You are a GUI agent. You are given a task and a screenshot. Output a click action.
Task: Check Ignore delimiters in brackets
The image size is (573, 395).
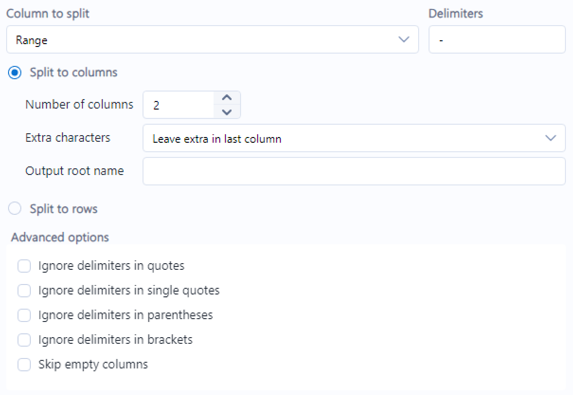(24, 340)
